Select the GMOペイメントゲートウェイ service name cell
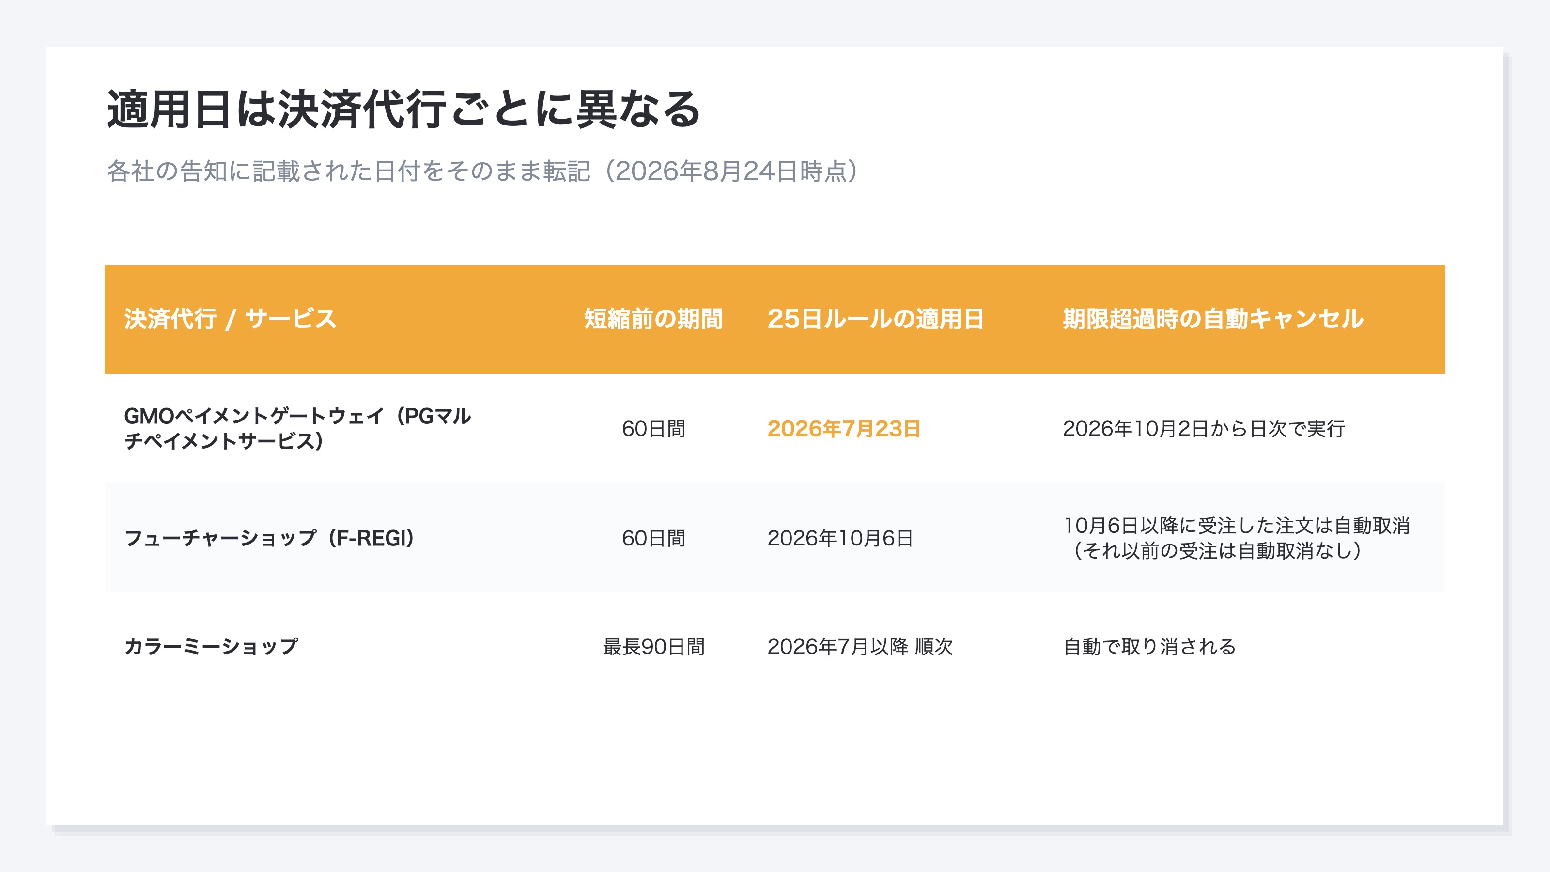Screen dimensions: 1550x872 [298, 428]
